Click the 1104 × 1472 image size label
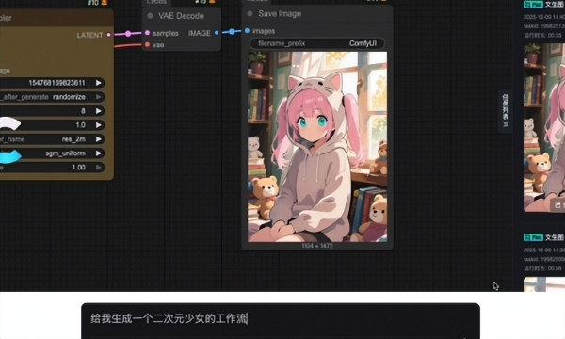Screen dimensions: 565x339 317,246
